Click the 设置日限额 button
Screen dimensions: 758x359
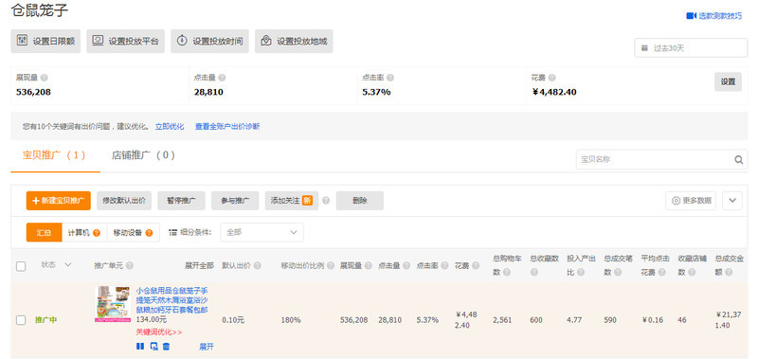point(45,41)
